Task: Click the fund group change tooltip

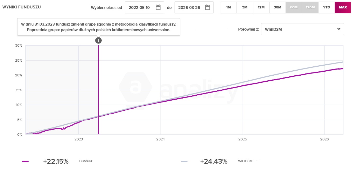Action: click(99, 27)
